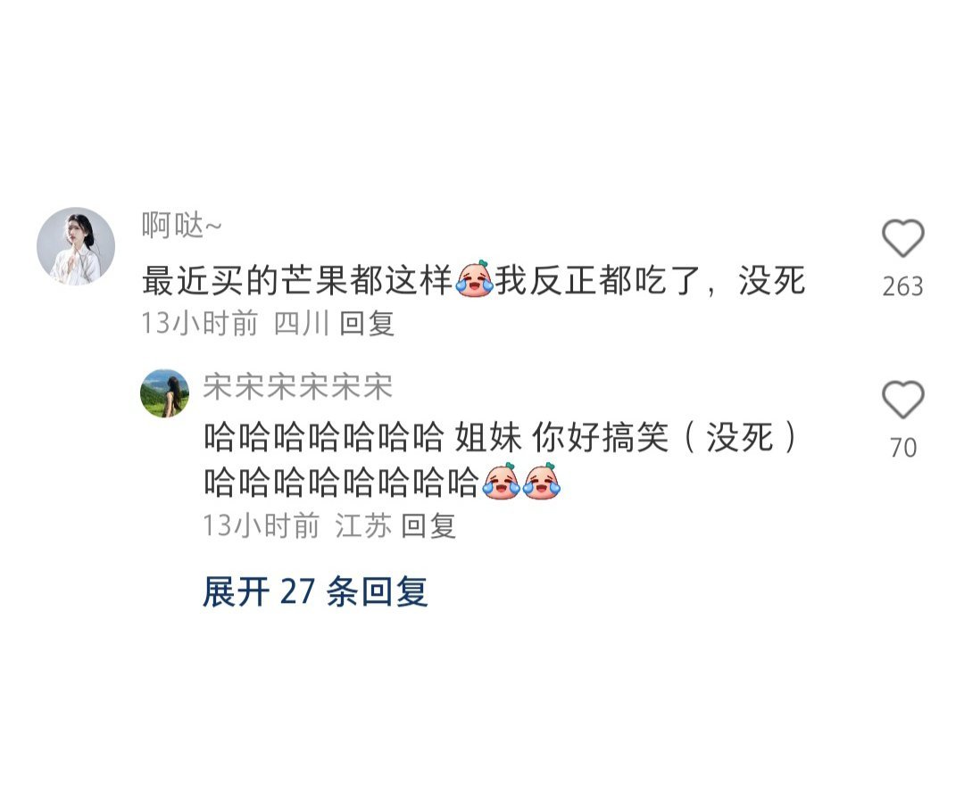This screenshot has width=964, height=809.
Task: Select reply text 姐妹 你好搞笑
Action: [561, 439]
